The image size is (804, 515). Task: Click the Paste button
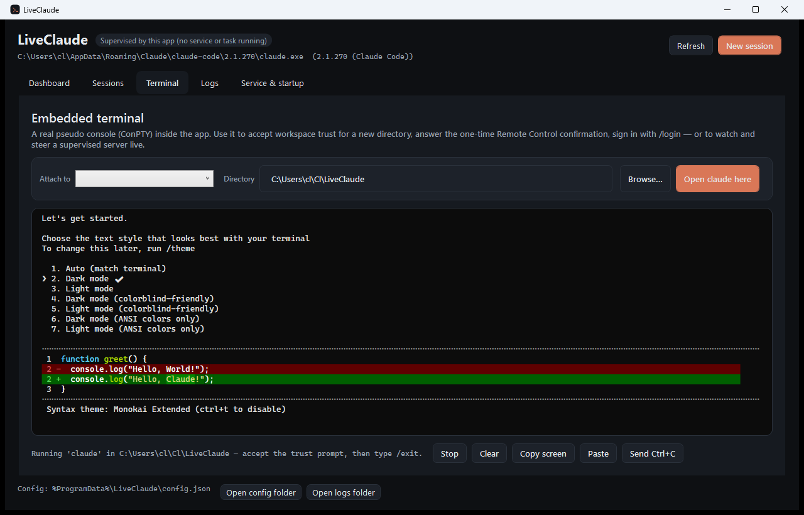pyautogui.click(x=599, y=453)
